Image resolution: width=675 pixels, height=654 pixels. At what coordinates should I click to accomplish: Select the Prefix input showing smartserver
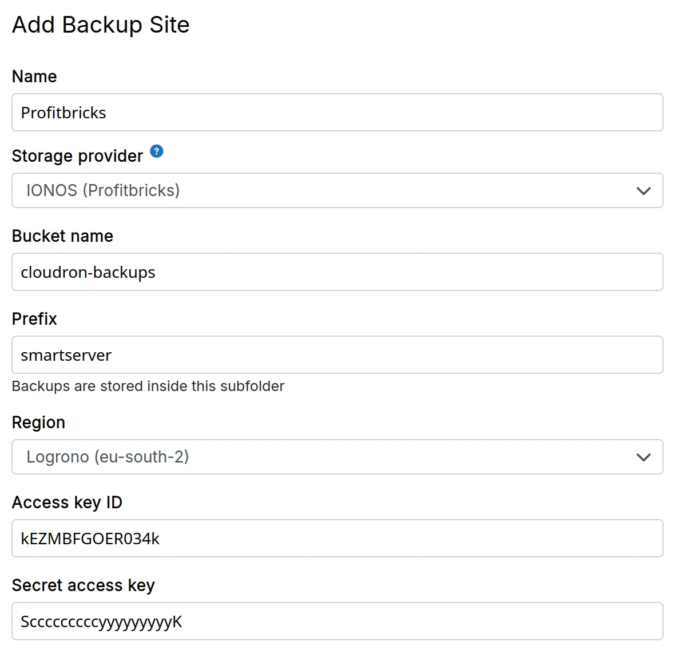(337, 355)
